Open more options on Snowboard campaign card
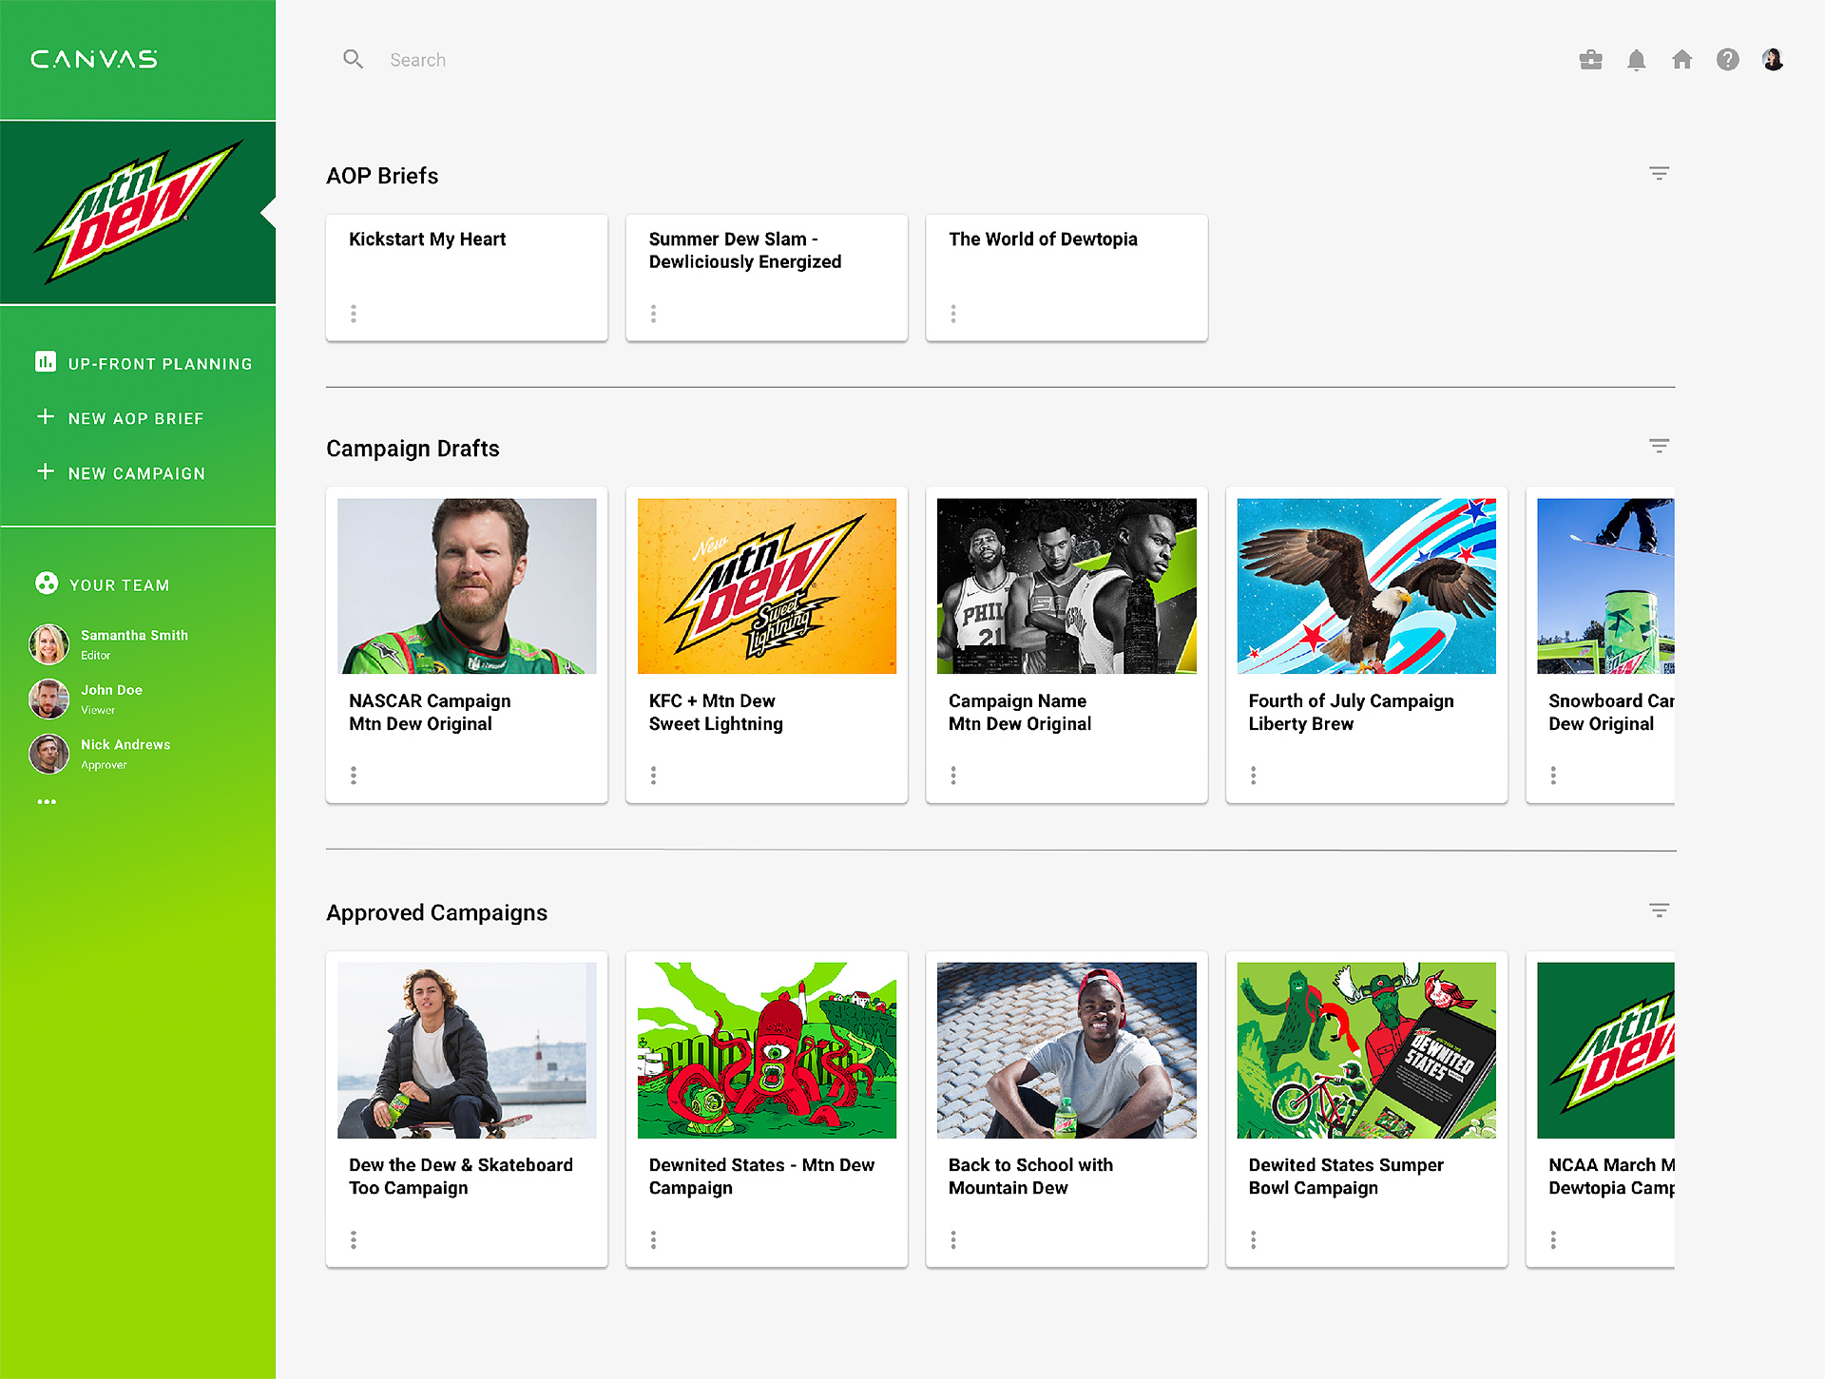Screen dimensions: 1825x1379 (1553, 776)
